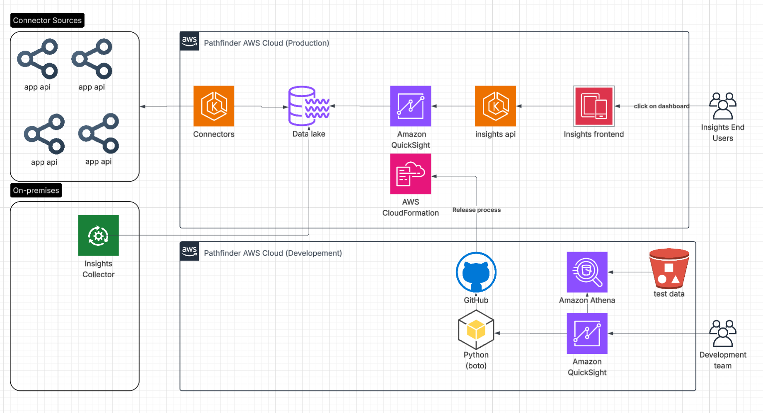Click the 'test data' text label
763x413 pixels.
click(669, 294)
